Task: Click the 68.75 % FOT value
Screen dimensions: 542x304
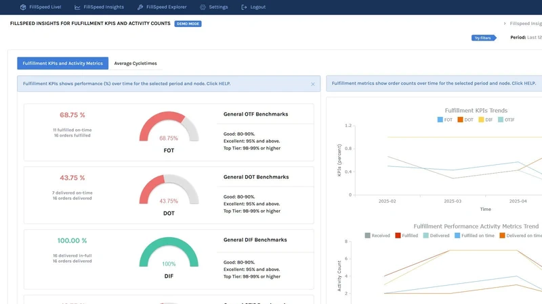Action: point(72,115)
